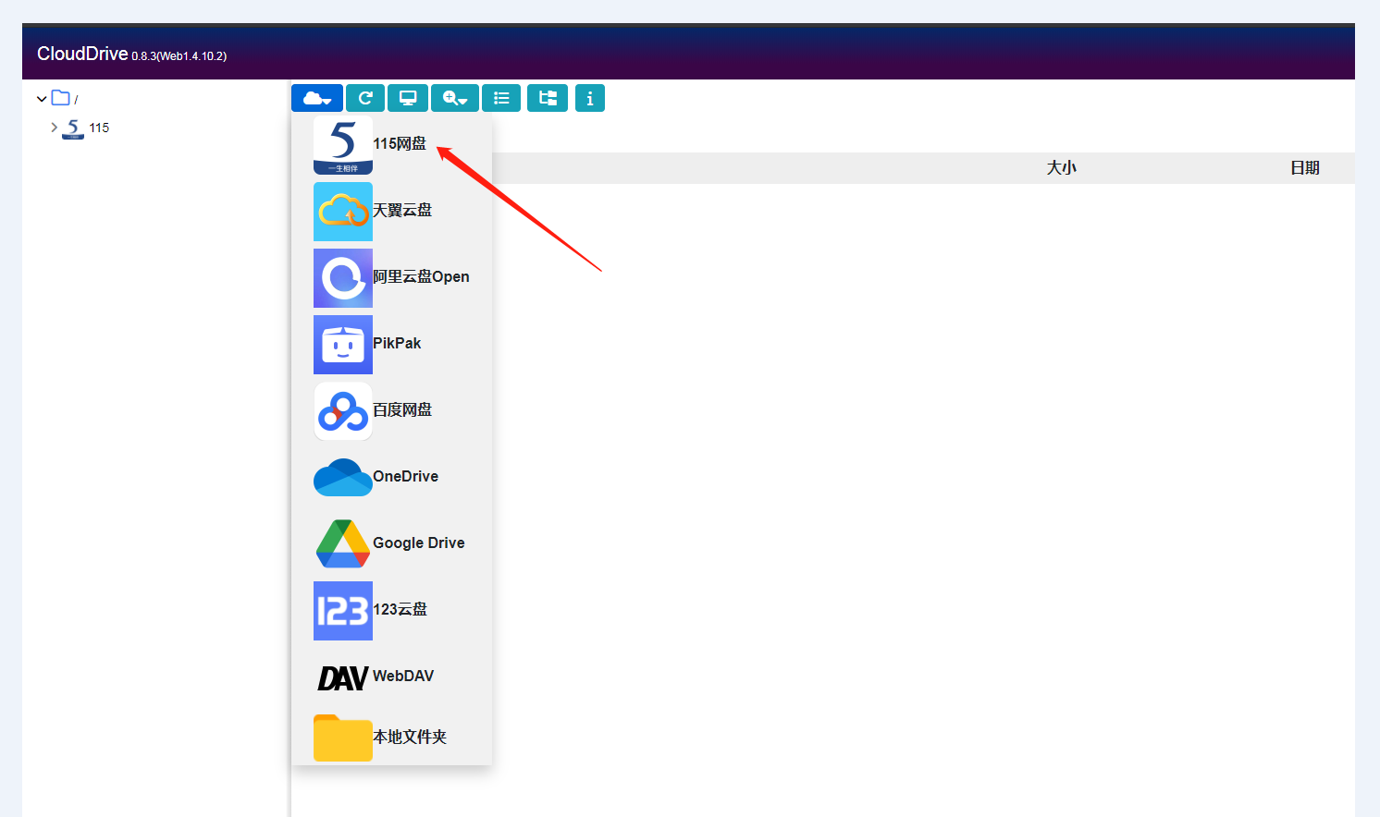This screenshot has height=817, width=1380.
Task: Open the search magnifier dropdown
Action: pyautogui.click(x=455, y=98)
